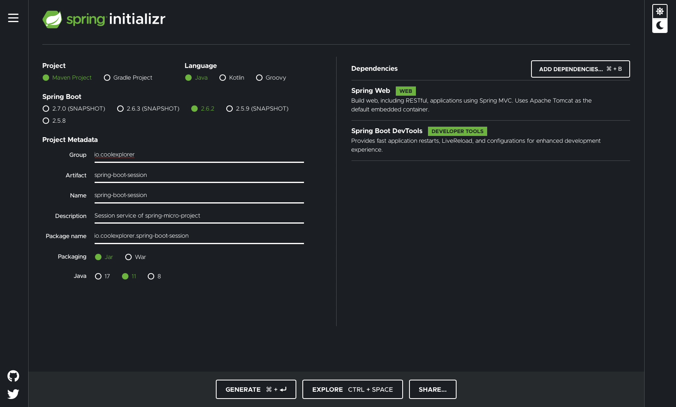
Task: Select Maven Project radio
Action: tap(67, 78)
